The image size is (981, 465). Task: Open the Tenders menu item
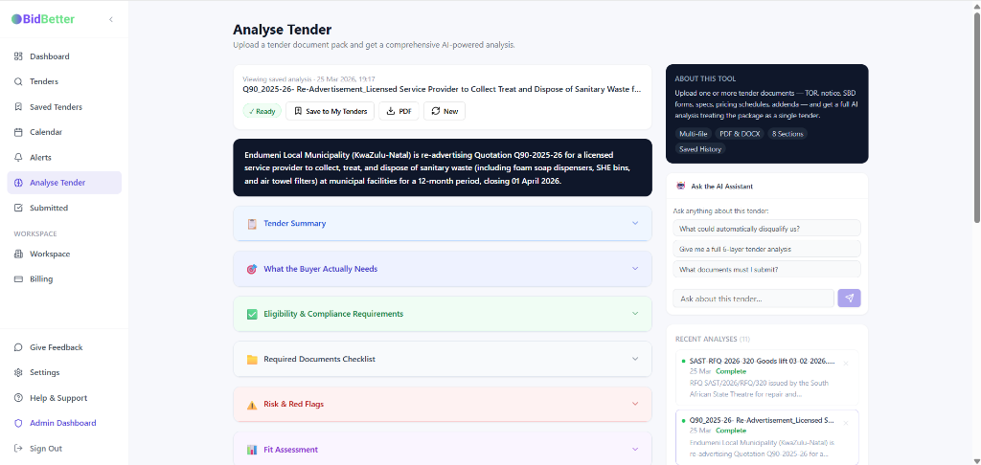point(64,81)
